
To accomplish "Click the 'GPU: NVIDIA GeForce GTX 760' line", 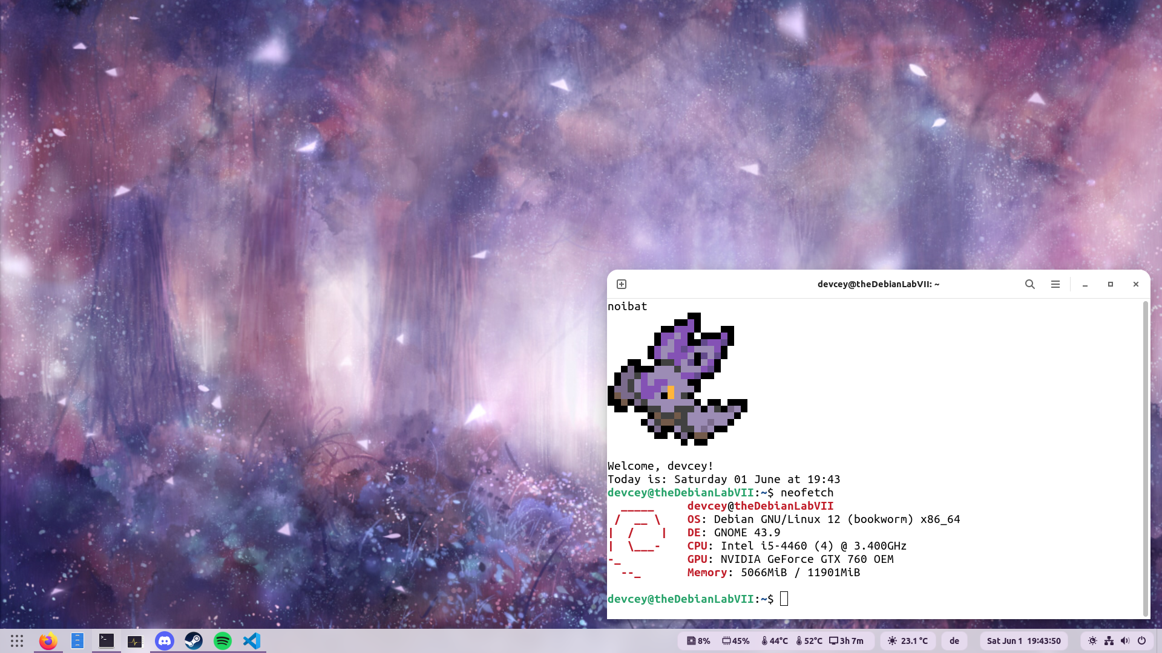I will pyautogui.click(x=790, y=559).
